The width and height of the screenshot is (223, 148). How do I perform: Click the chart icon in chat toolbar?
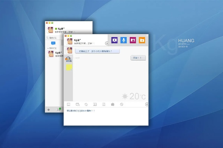(x=104, y=104)
